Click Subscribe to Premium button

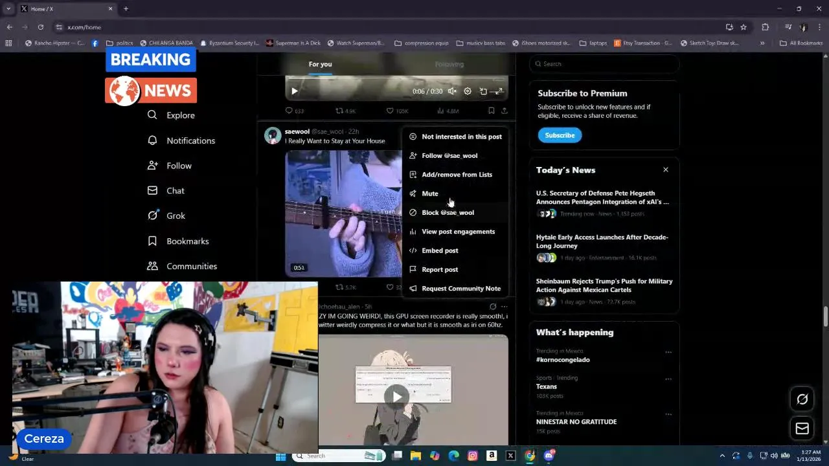pos(560,135)
